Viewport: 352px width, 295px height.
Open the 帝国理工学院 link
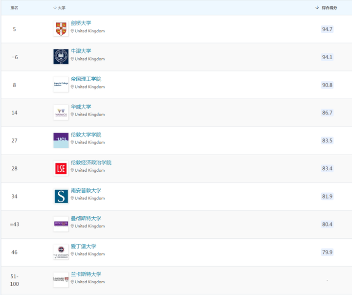tap(86, 79)
